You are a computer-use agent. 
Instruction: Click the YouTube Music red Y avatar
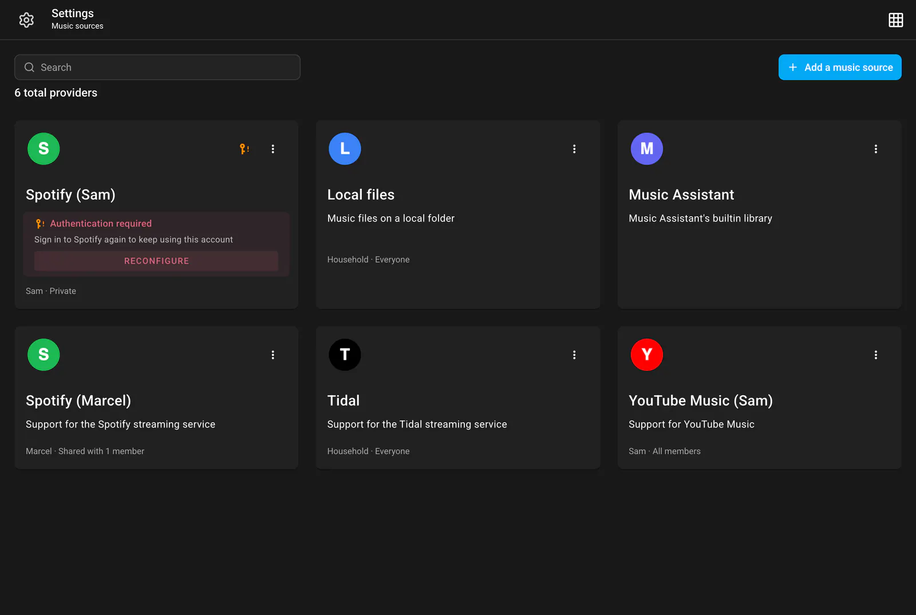click(x=646, y=355)
